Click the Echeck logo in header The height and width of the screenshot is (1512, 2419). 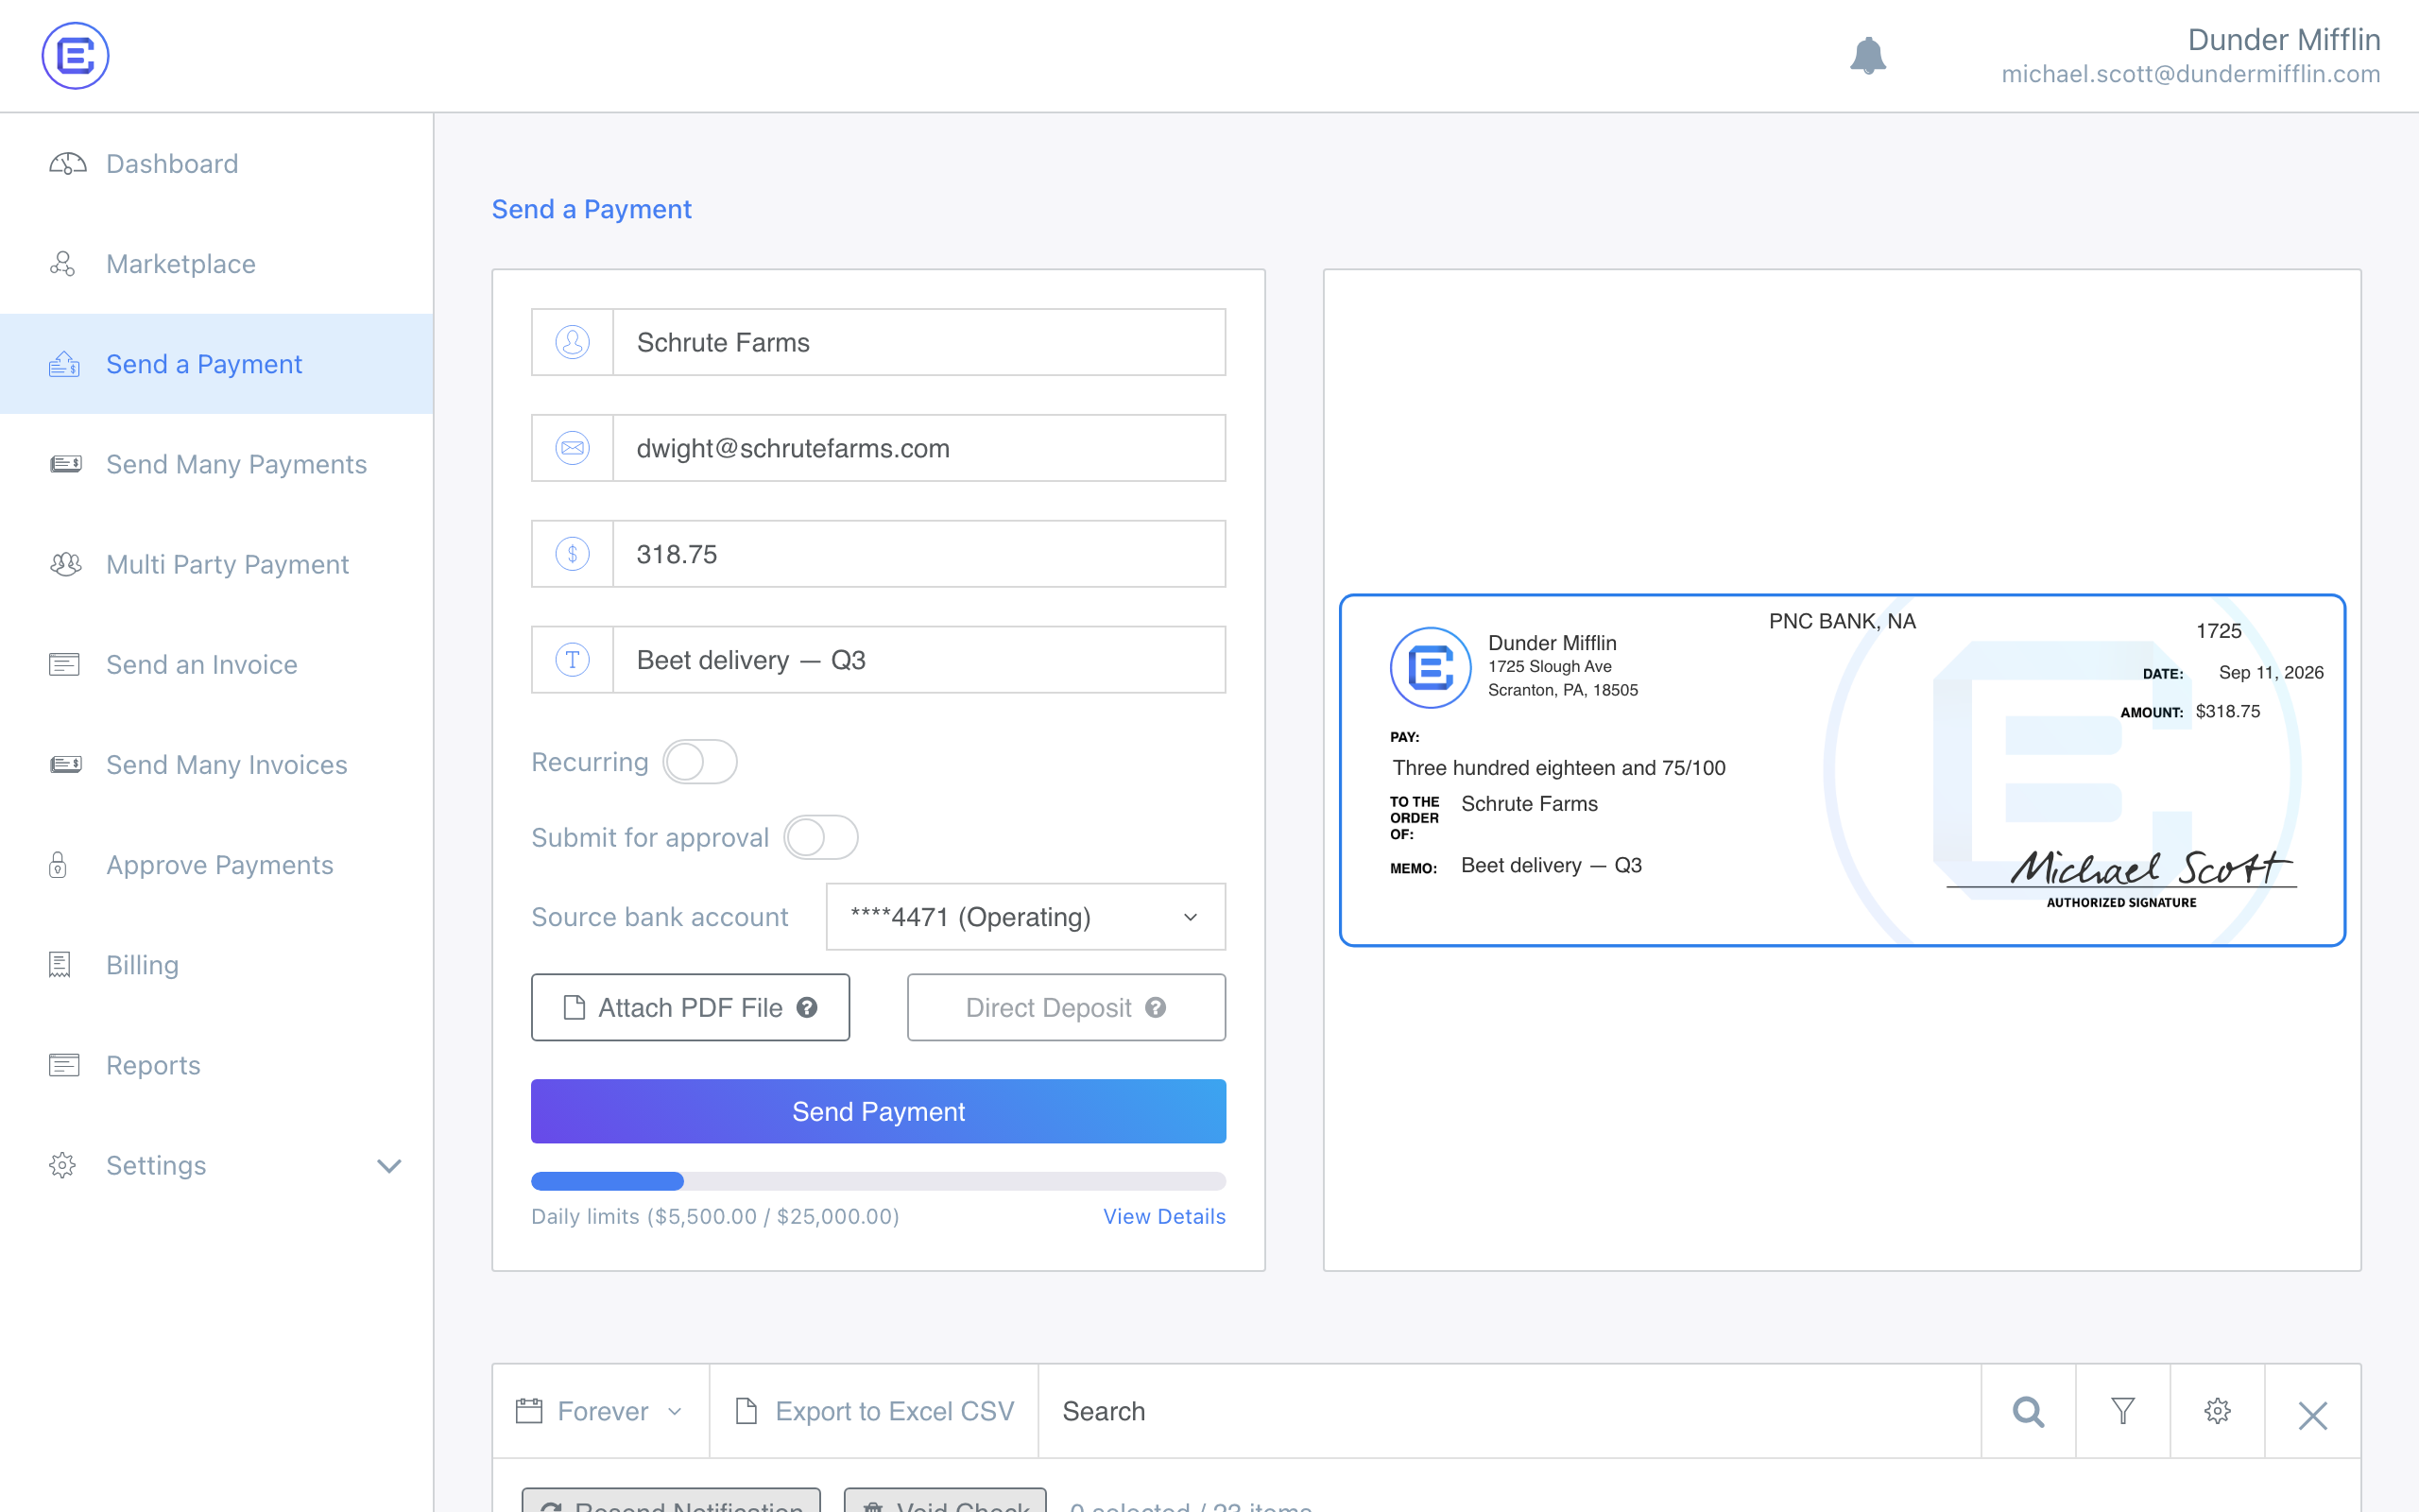tap(75, 56)
